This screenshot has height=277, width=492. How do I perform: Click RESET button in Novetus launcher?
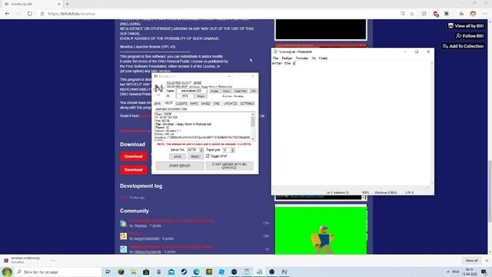pos(195,156)
